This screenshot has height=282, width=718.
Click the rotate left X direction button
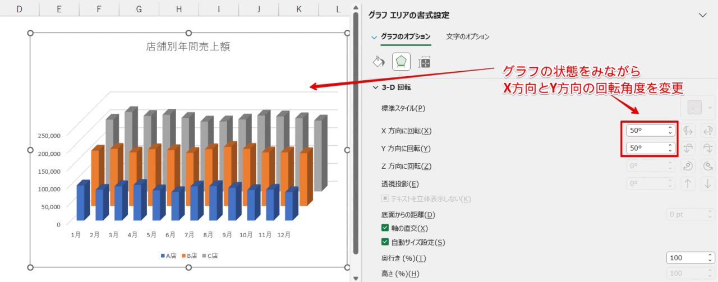pyautogui.click(x=688, y=131)
